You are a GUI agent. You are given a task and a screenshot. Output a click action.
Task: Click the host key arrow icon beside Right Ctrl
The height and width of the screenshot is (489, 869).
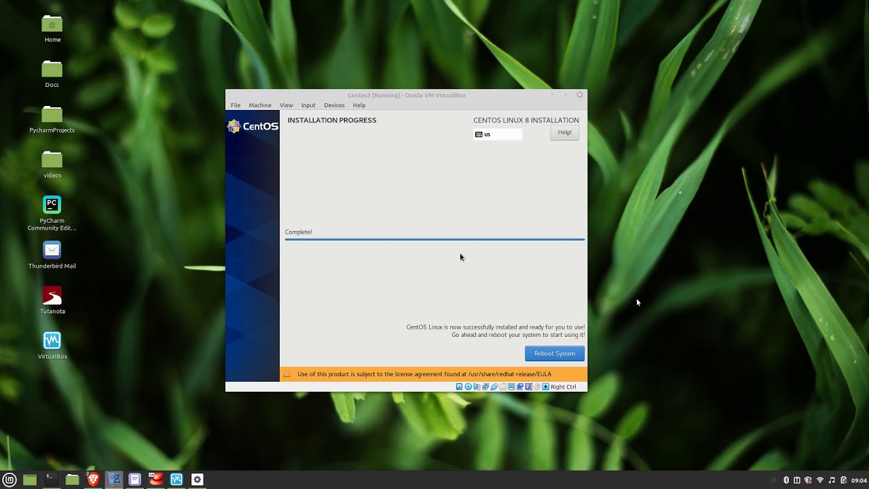546,386
